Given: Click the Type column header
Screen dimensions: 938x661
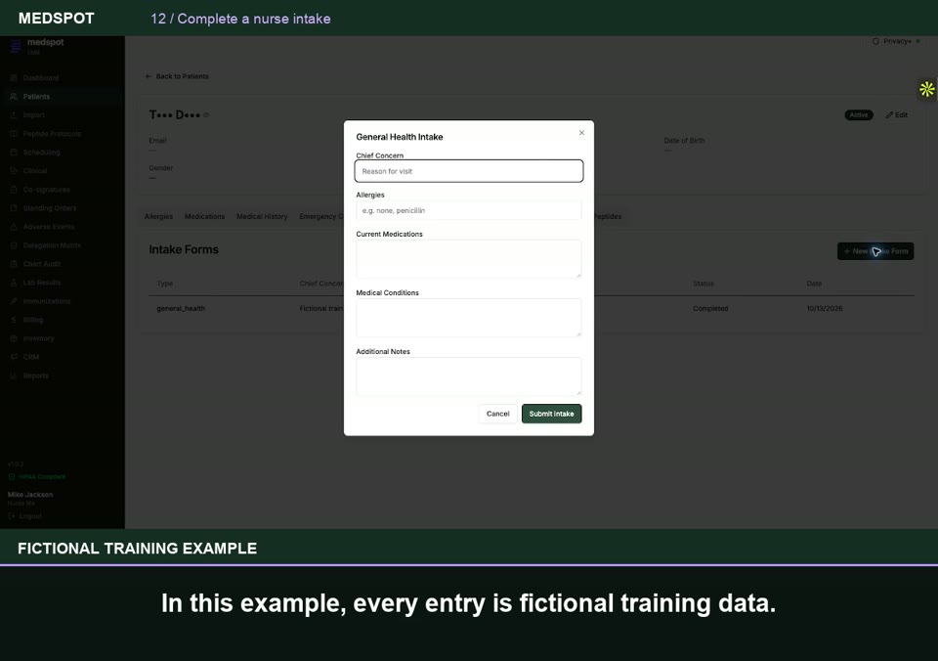Looking at the screenshot, I should [165, 284].
